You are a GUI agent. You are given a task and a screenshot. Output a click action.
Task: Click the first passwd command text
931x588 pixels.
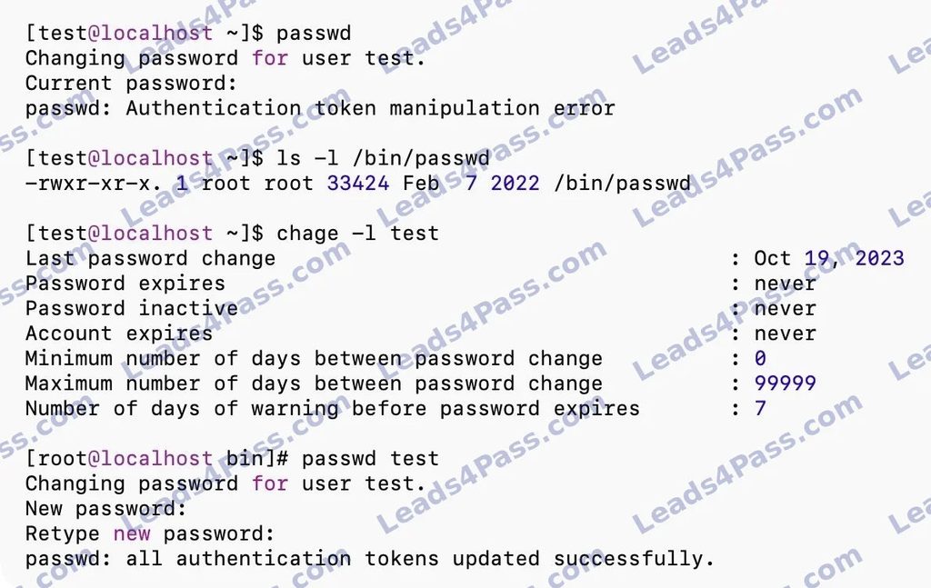tap(314, 34)
